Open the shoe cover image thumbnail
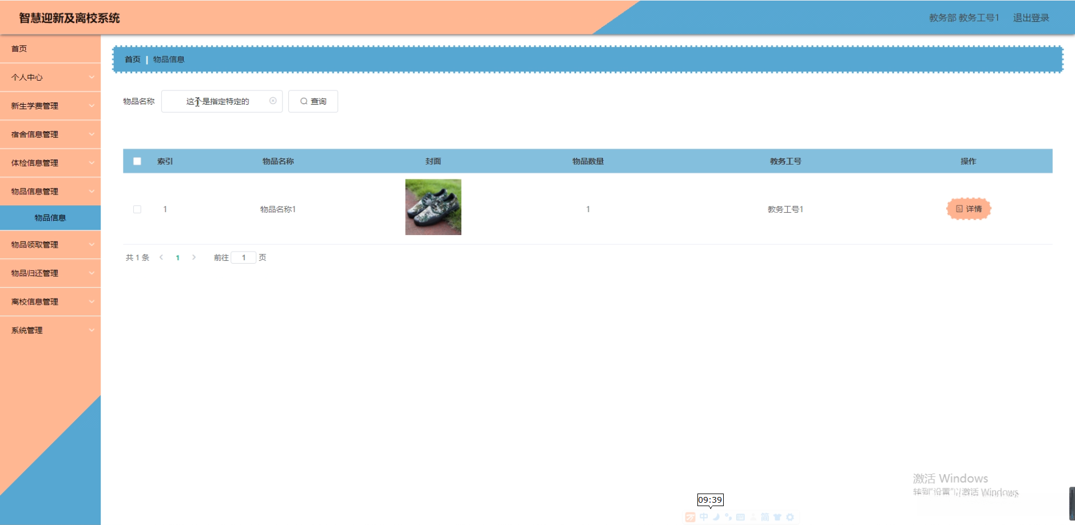This screenshot has width=1075, height=525. pyautogui.click(x=433, y=207)
